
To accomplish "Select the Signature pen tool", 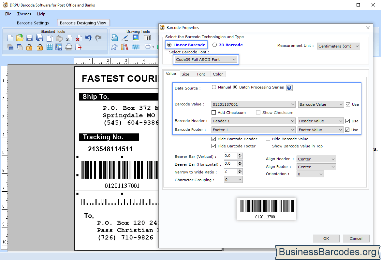I will click(125, 38).
